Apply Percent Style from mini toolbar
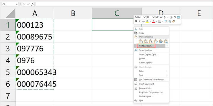This screenshot has width=213, height=106. 171,17
